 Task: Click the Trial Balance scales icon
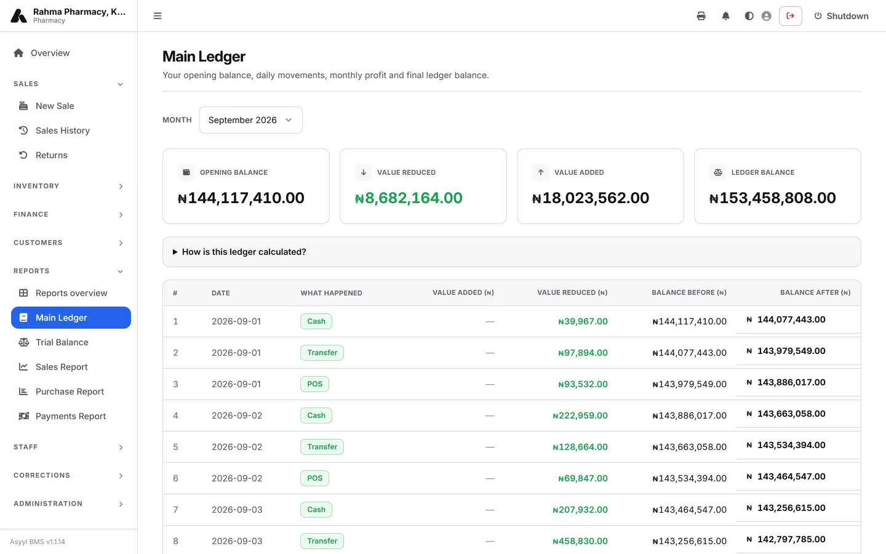[23, 342]
